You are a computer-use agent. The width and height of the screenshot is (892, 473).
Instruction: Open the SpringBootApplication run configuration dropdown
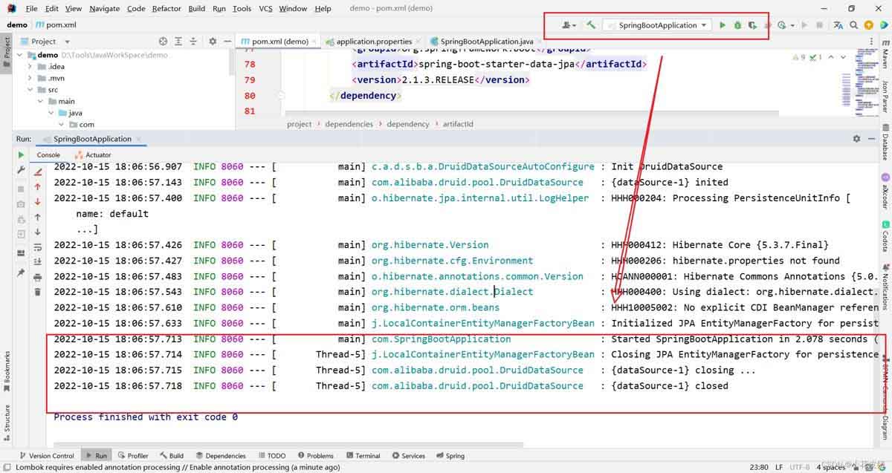point(658,25)
